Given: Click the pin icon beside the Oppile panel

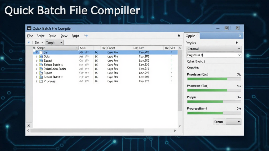Looking at the screenshot, I should tap(179, 36).
